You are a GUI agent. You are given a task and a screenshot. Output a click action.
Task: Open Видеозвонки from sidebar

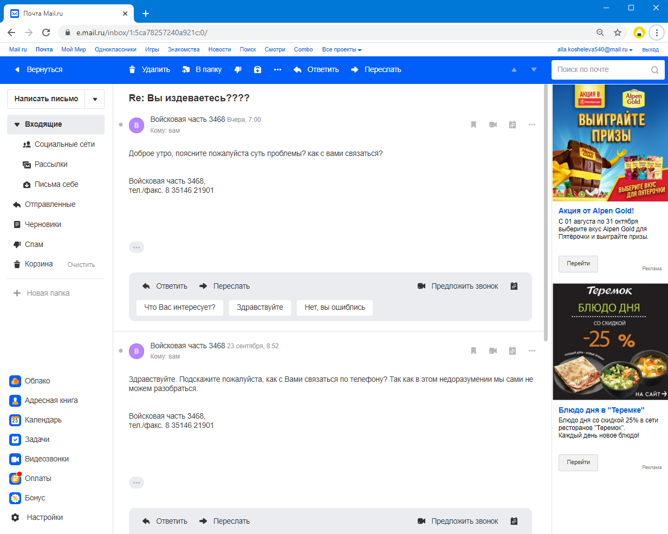tap(40, 459)
